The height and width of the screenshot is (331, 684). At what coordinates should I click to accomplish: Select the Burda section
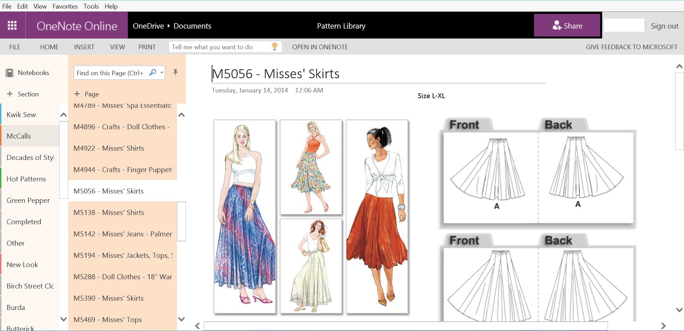coord(30,307)
